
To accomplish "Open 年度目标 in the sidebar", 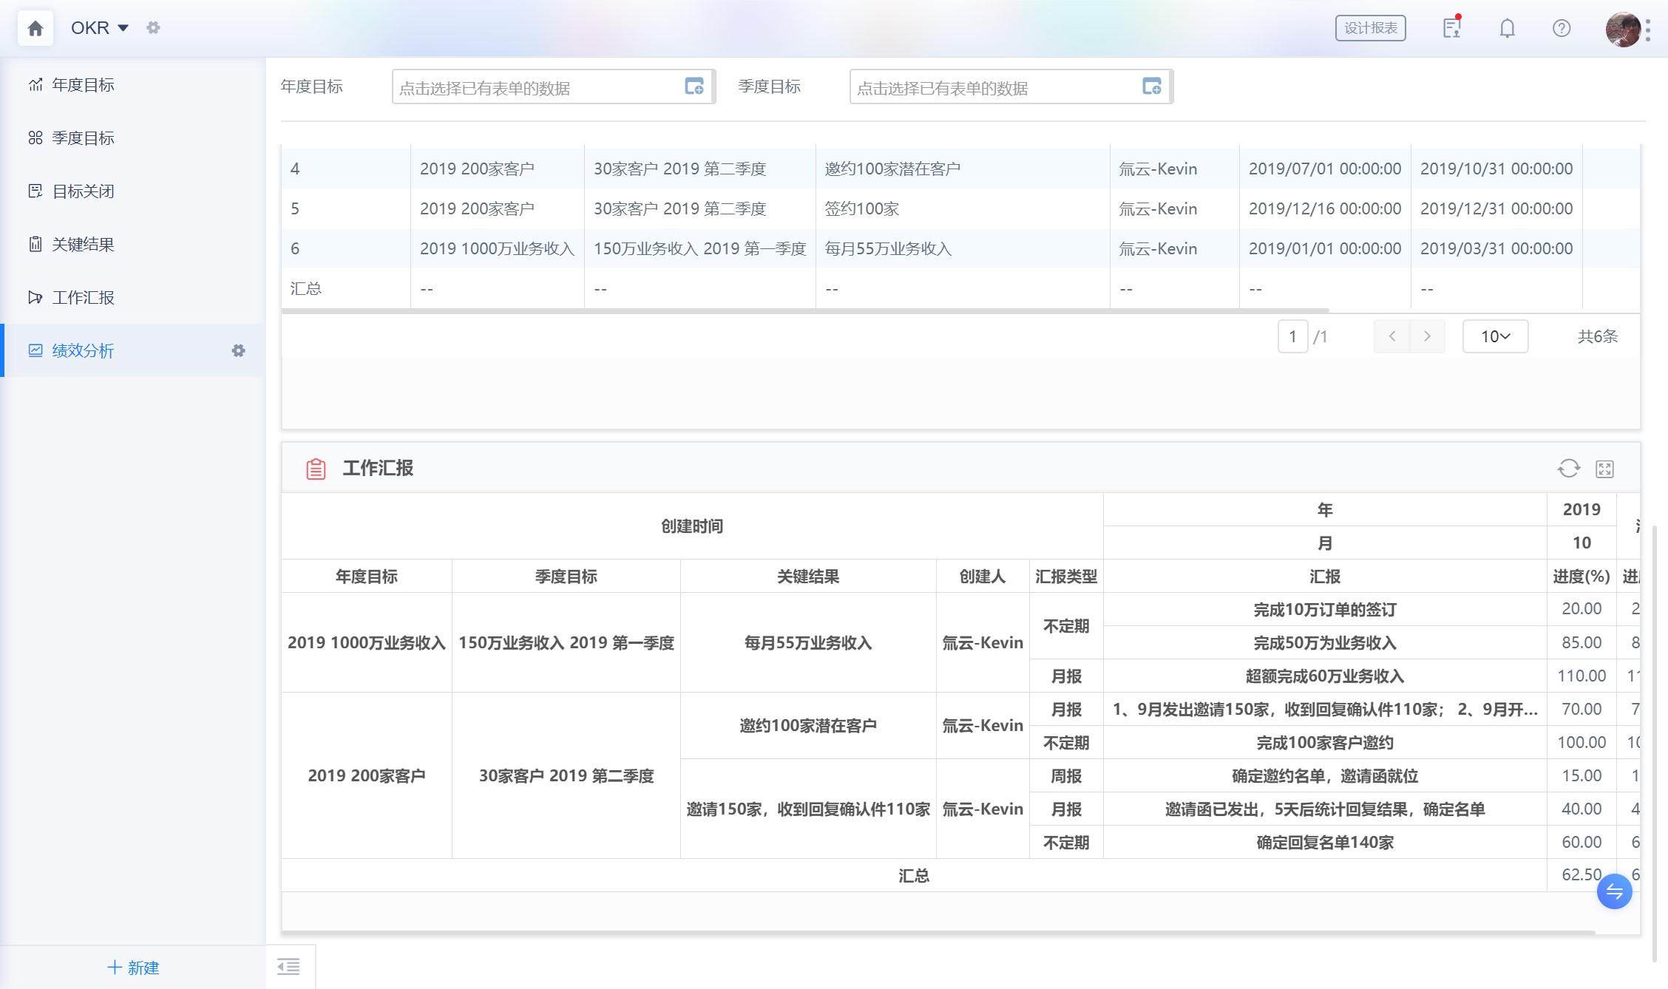I will click(133, 85).
